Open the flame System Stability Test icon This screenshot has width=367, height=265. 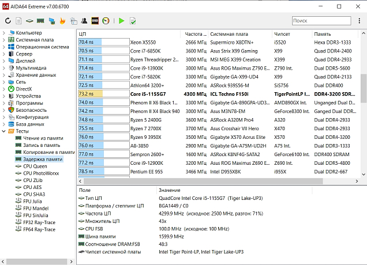[x=62, y=21]
